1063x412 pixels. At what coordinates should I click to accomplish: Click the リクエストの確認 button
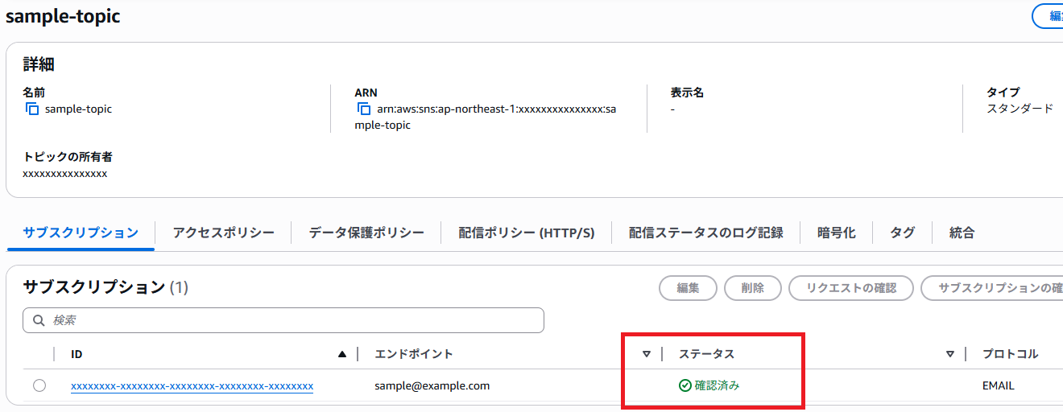(x=850, y=287)
